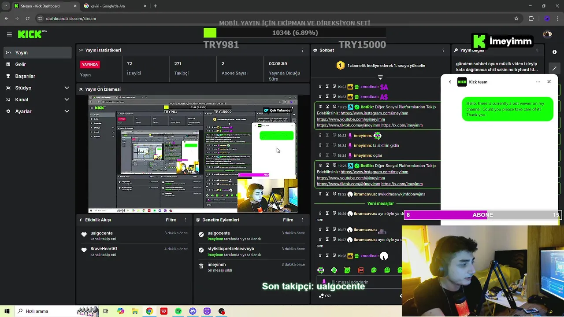Delete xmedical's SA message with trash icon
The height and width of the screenshot is (317, 564).
[320, 87]
